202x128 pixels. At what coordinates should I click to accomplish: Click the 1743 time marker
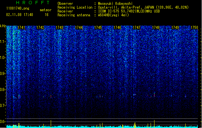(x=60, y=28)
